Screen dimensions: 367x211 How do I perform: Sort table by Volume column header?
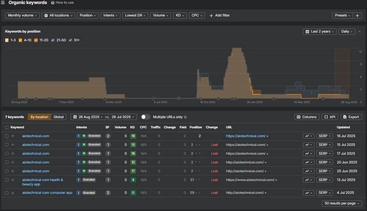point(120,127)
